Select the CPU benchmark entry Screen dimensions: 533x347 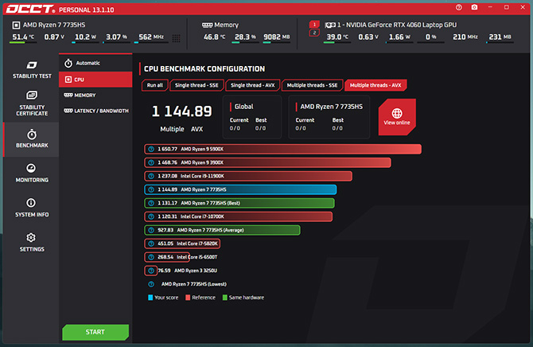95,80
